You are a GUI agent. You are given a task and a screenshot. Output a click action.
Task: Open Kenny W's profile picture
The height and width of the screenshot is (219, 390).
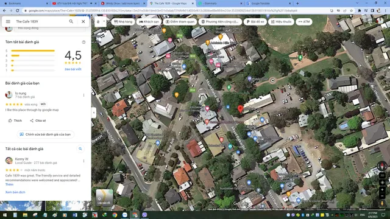9,161
